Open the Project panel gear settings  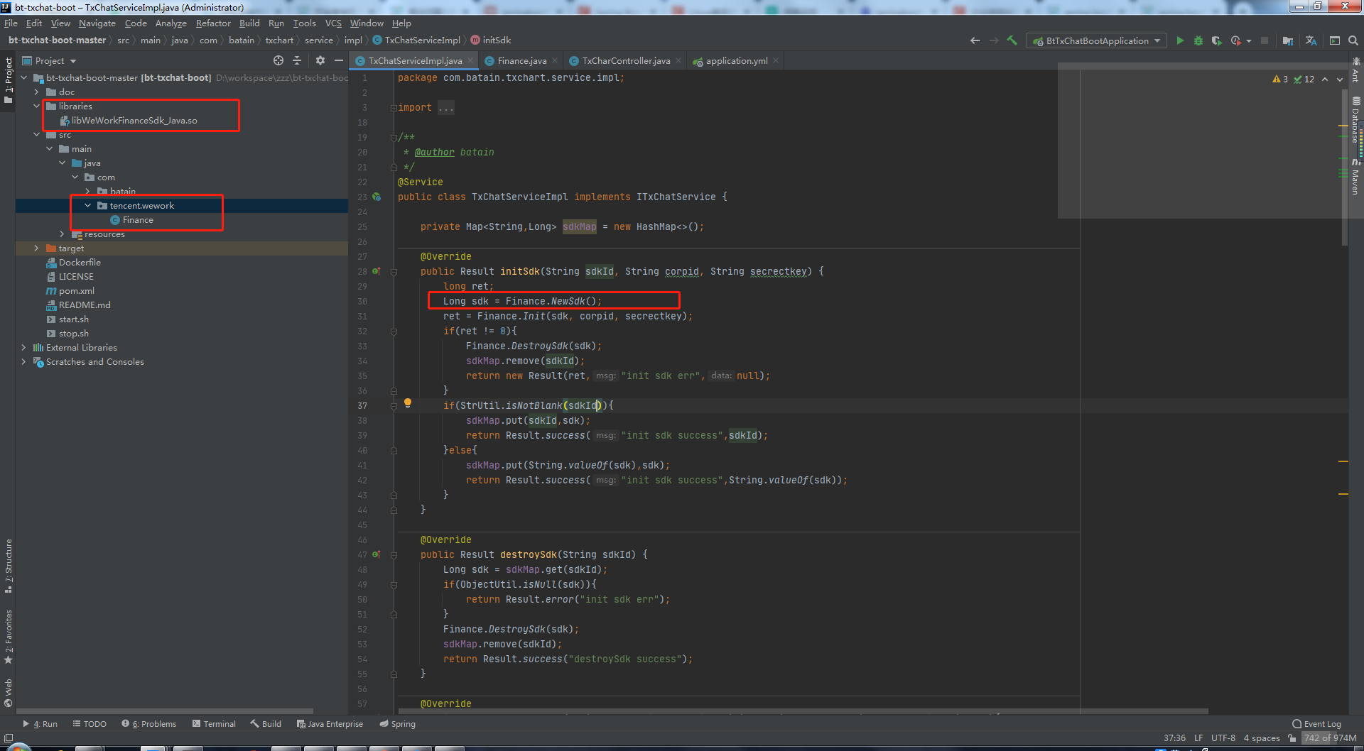pyautogui.click(x=320, y=61)
